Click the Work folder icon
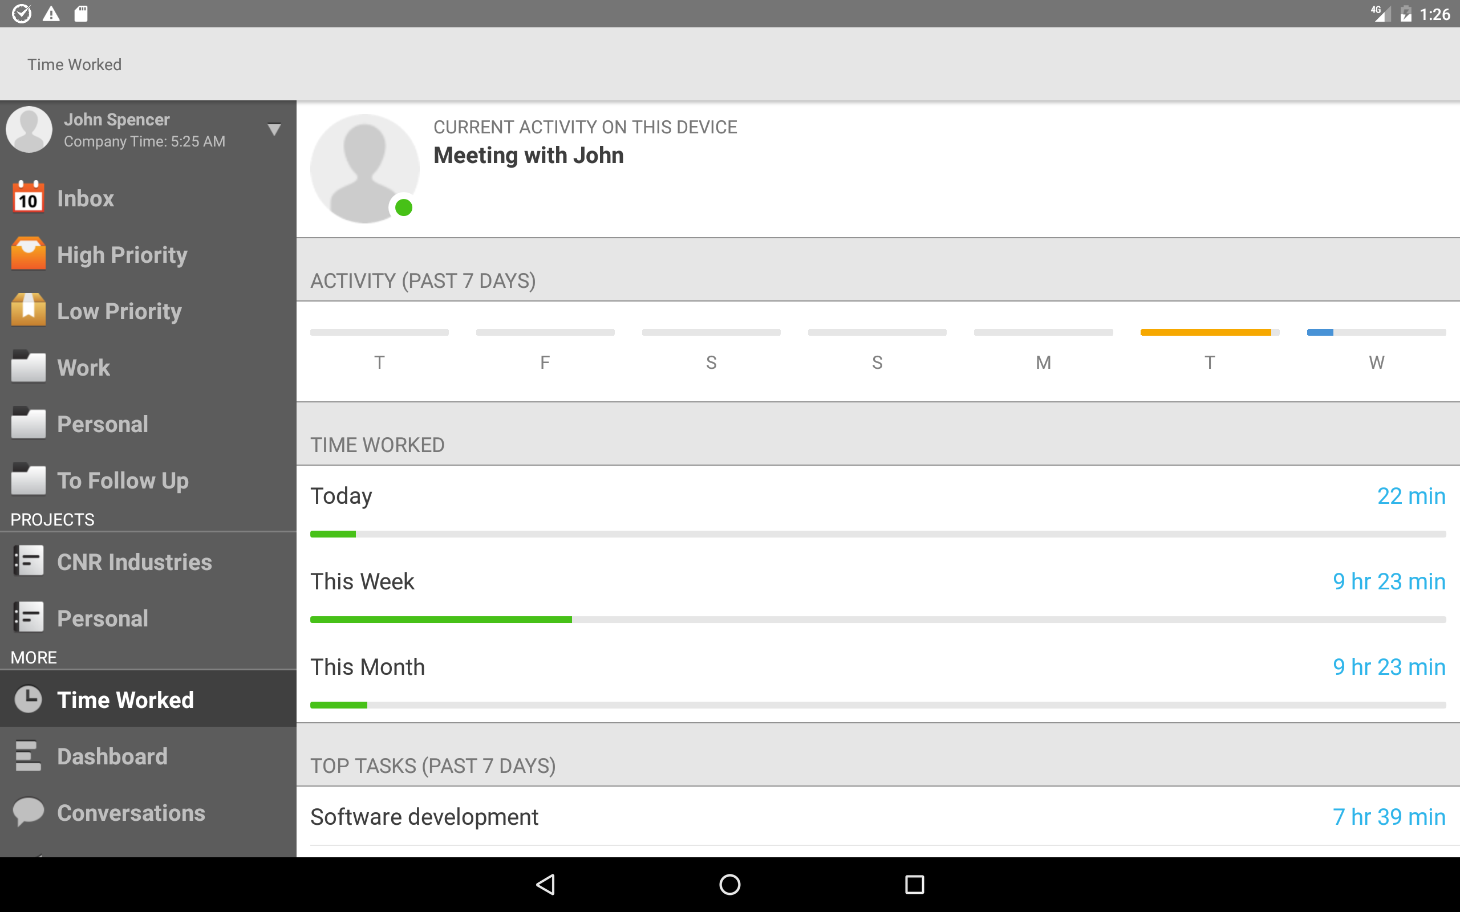Image resolution: width=1460 pixels, height=912 pixels. pyautogui.click(x=29, y=367)
